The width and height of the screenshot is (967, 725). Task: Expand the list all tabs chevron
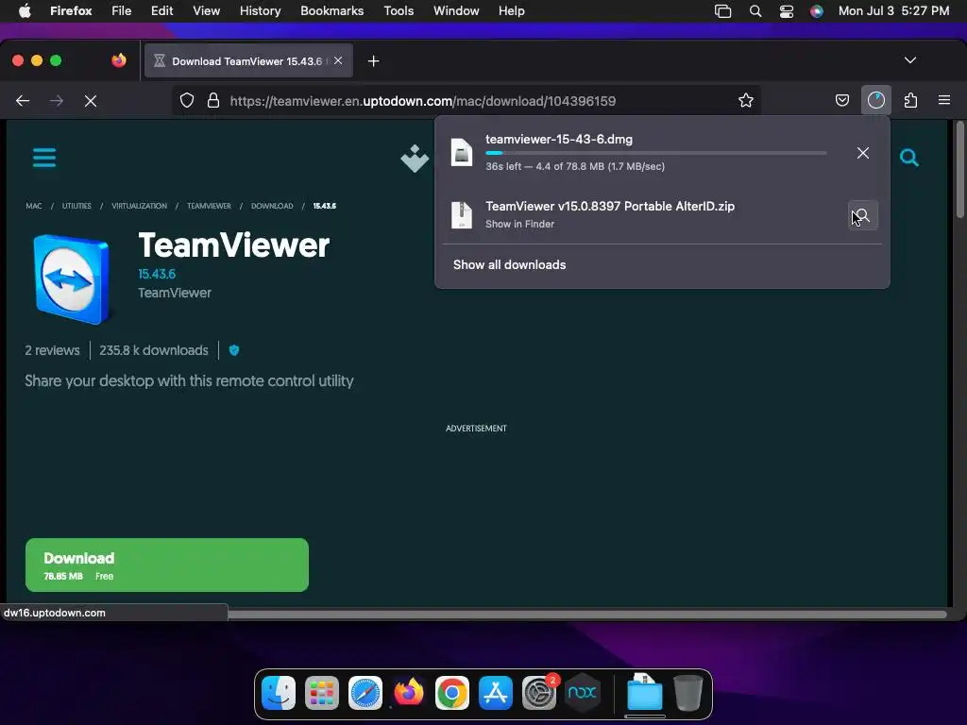point(910,60)
